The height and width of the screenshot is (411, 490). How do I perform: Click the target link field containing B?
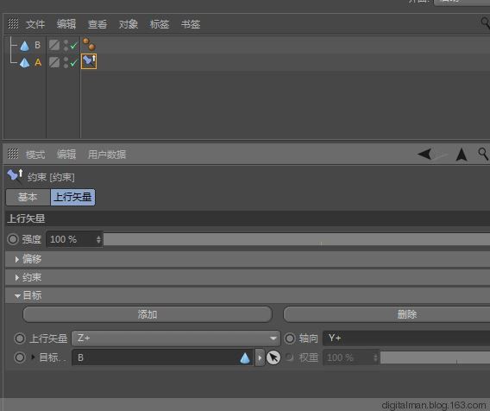point(162,357)
